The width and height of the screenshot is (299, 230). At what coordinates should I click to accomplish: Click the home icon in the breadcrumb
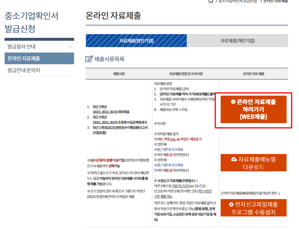pyautogui.click(x=211, y=1)
